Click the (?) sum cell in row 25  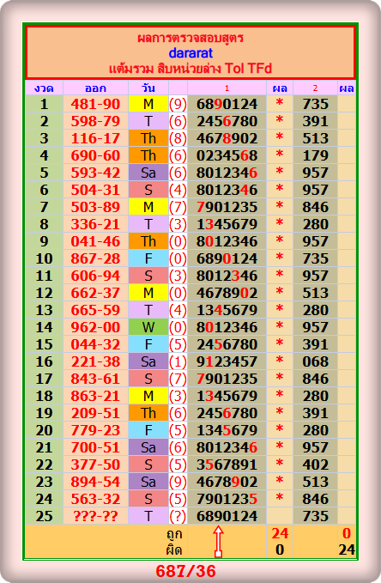[x=178, y=516]
